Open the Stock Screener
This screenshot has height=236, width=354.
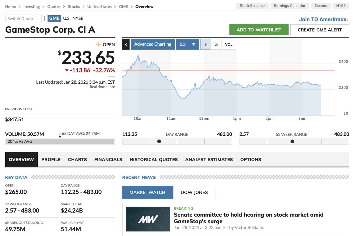point(252,6)
